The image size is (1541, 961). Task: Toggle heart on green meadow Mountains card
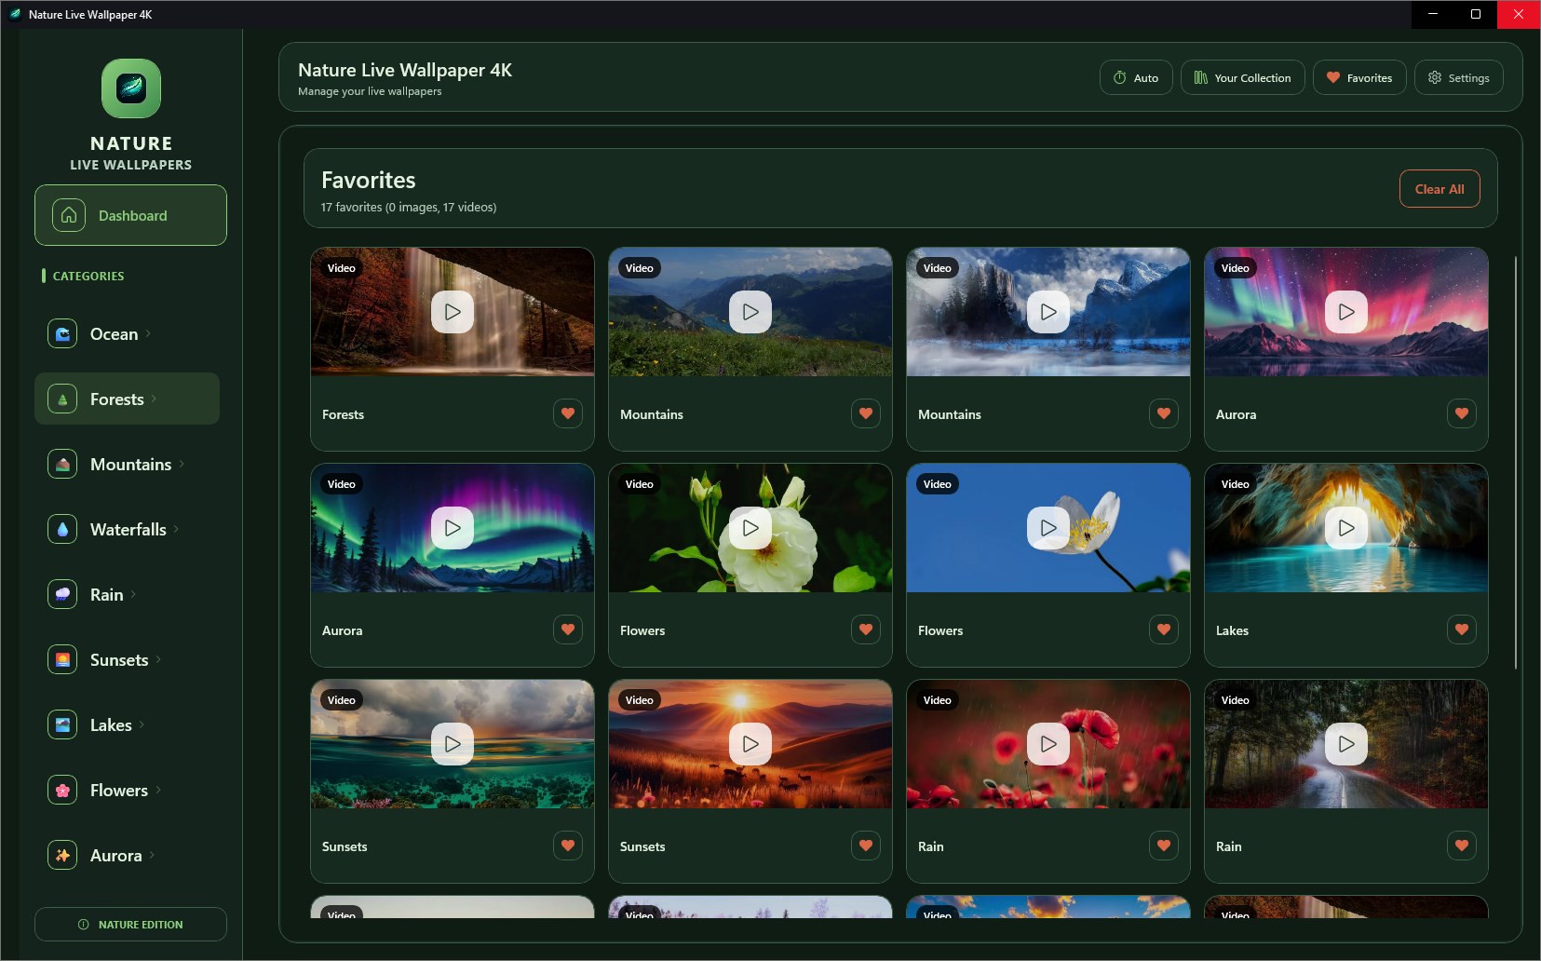point(866,413)
